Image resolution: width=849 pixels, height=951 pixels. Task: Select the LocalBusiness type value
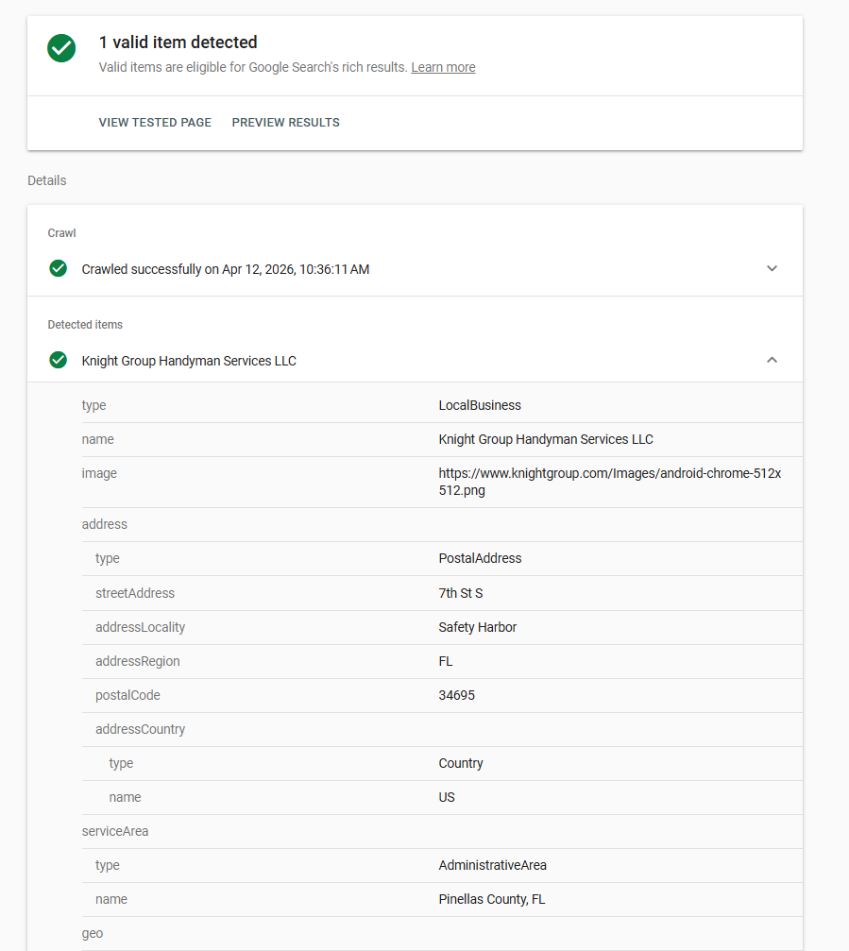tap(480, 405)
